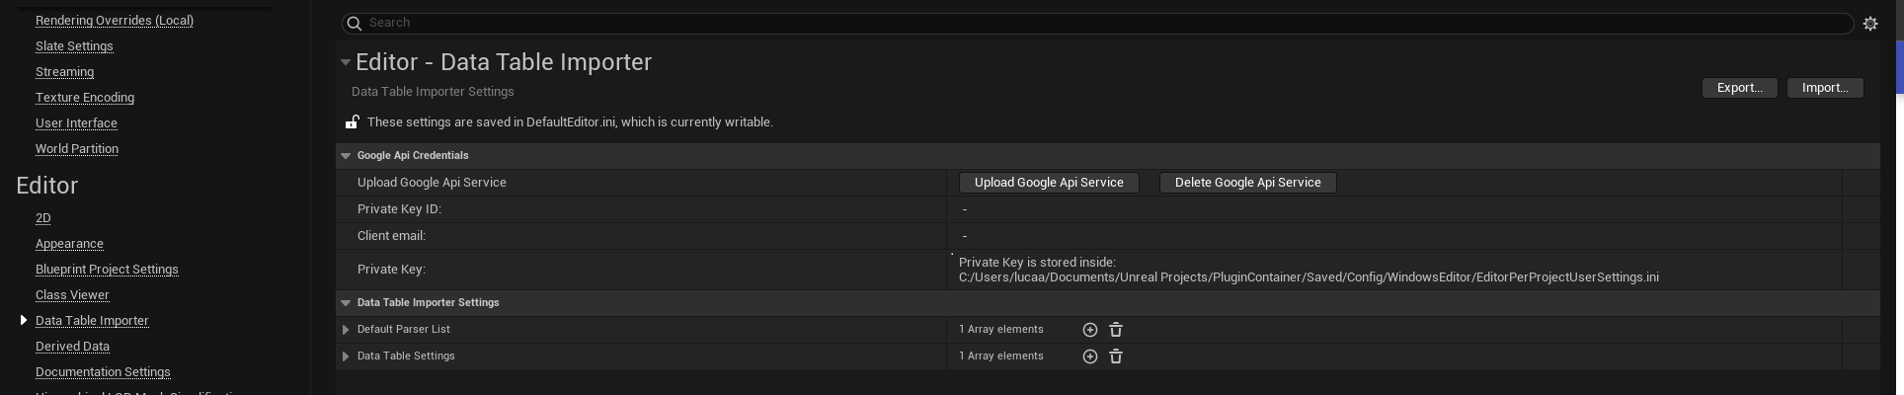The width and height of the screenshot is (1904, 395).
Task: Click the right-edge vertical scrollbar
Action: coord(1899,69)
